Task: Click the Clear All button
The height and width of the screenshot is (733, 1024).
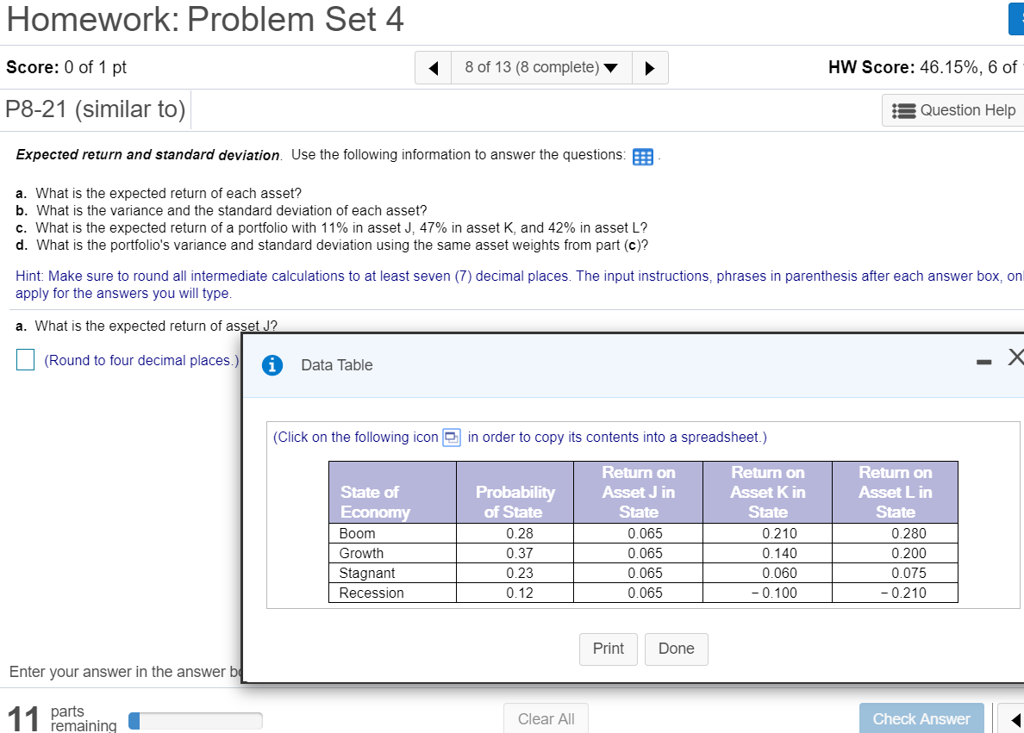Action: (546, 718)
